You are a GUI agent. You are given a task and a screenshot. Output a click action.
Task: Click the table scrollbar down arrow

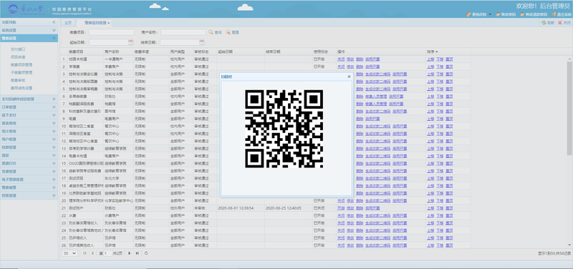click(x=569, y=245)
